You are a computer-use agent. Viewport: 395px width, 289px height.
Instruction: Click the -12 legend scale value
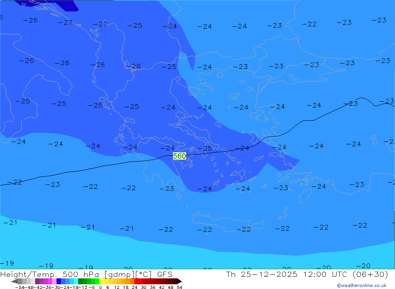coord(83,287)
